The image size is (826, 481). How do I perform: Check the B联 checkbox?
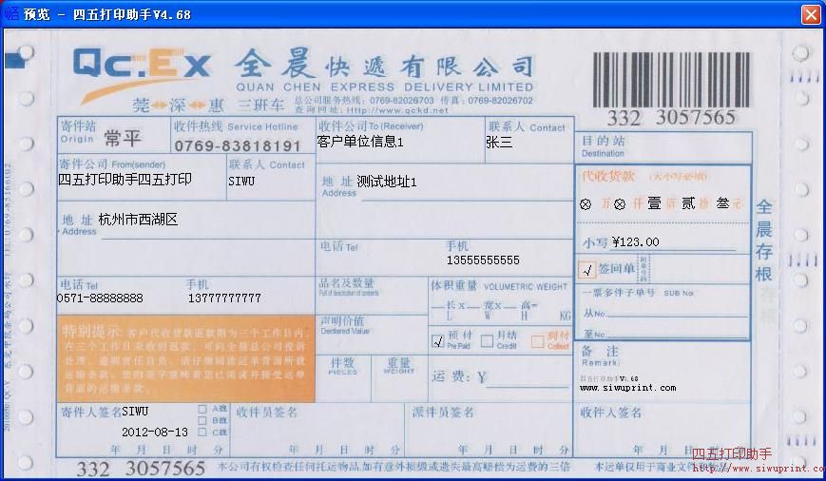pos(202,420)
